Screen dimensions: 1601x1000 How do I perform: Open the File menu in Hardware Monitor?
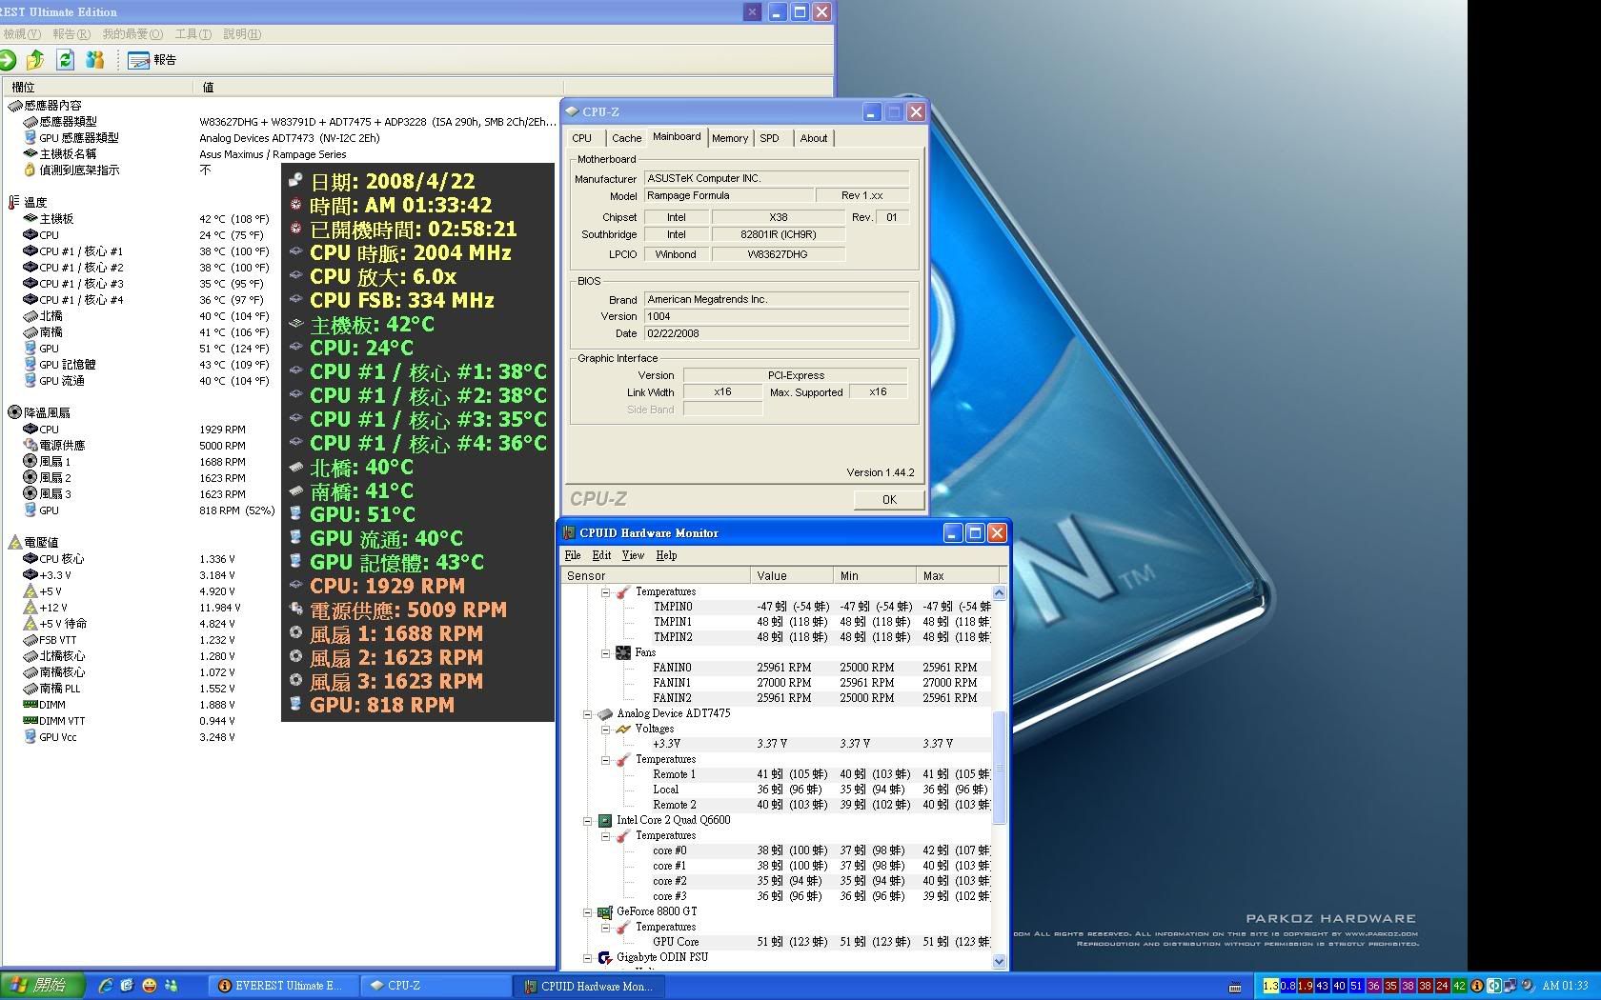click(573, 555)
